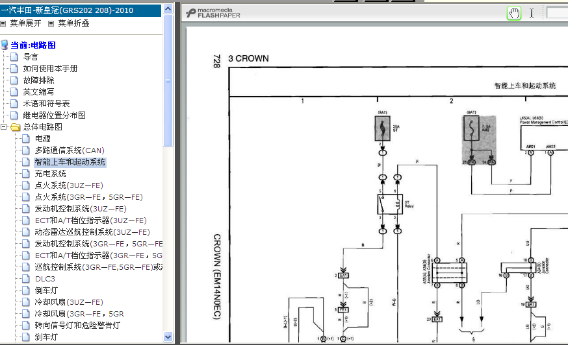Click the '3 CROWN' page heading

(248, 58)
